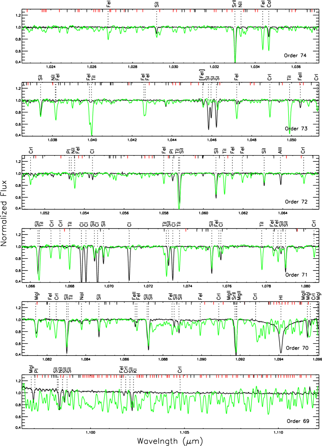Click the 1.105 wavelength tick label

pyautogui.click(x=184, y=433)
